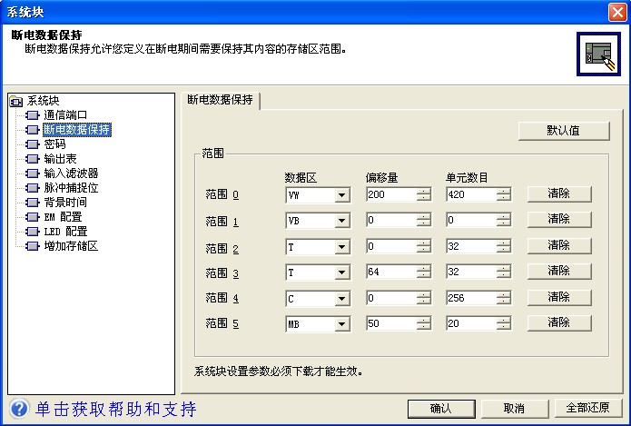Viewport: 631px width, 426px height.
Task: Click the icon beside 密码
Action: (x=33, y=144)
